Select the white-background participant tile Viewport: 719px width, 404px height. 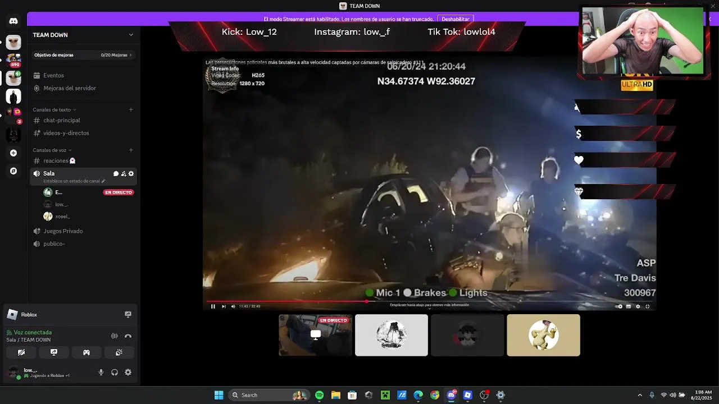click(x=392, y=335)
